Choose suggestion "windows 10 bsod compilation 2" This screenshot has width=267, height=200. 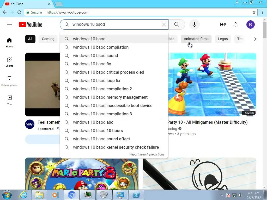tap(114, 89)
